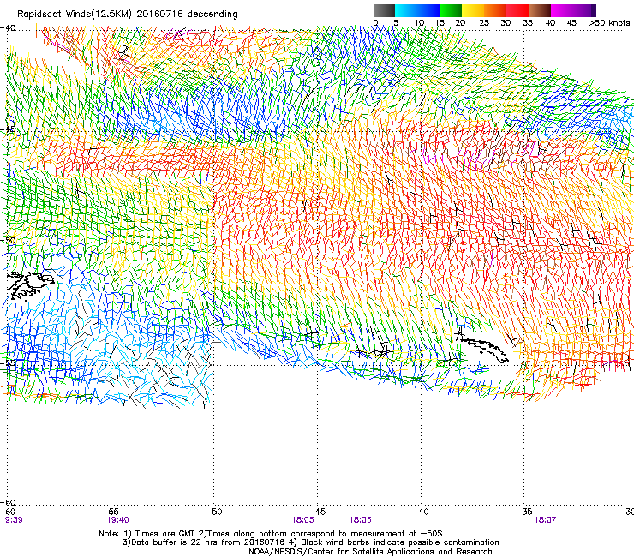This screenshot has width=634, height=557.
Task: Click the Falkland Islands outline on the map
Action: click(x=31, y=285)
